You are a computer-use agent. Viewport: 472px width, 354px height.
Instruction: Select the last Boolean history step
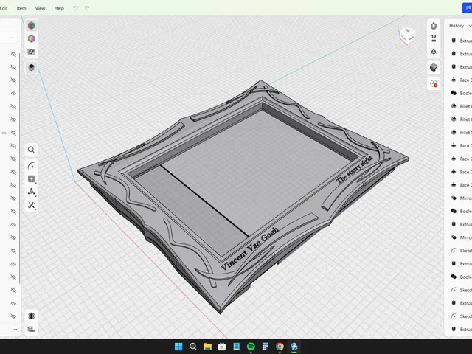pyautogui.click(x=461, y=277)
